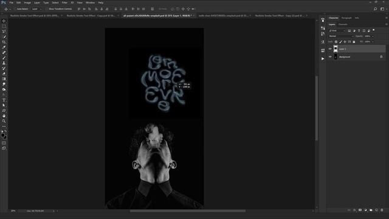
Task: Open the Layers panel flyout menu
Action: click(387, 24)
